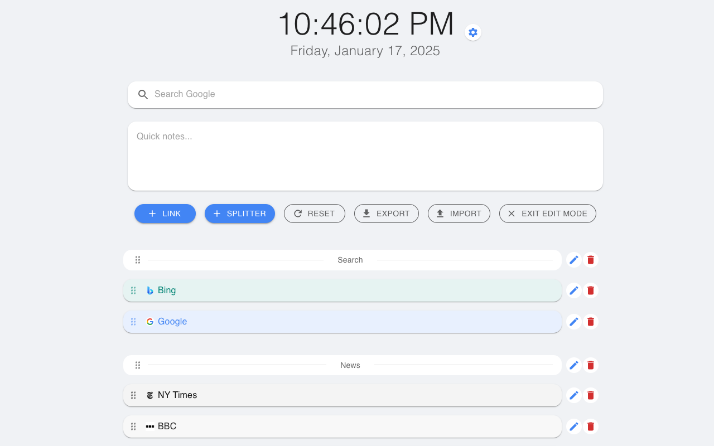Export your layout with the EXPORT button
Screen dimensions: 714x446
(x=386, y=213)
